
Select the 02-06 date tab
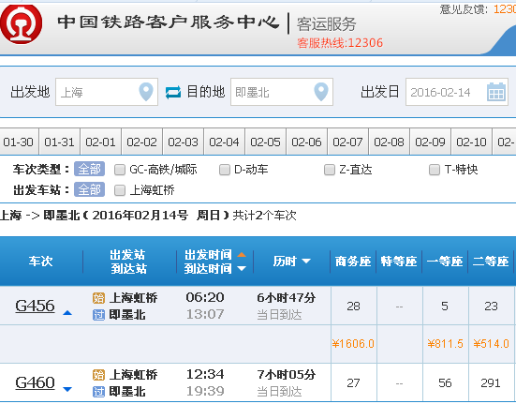(x=306, y=142)
